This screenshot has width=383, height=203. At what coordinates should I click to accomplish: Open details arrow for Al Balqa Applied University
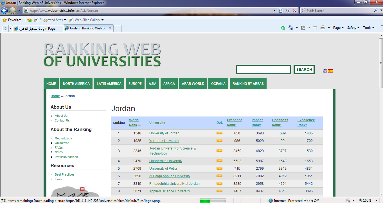(x=219, y=176)
